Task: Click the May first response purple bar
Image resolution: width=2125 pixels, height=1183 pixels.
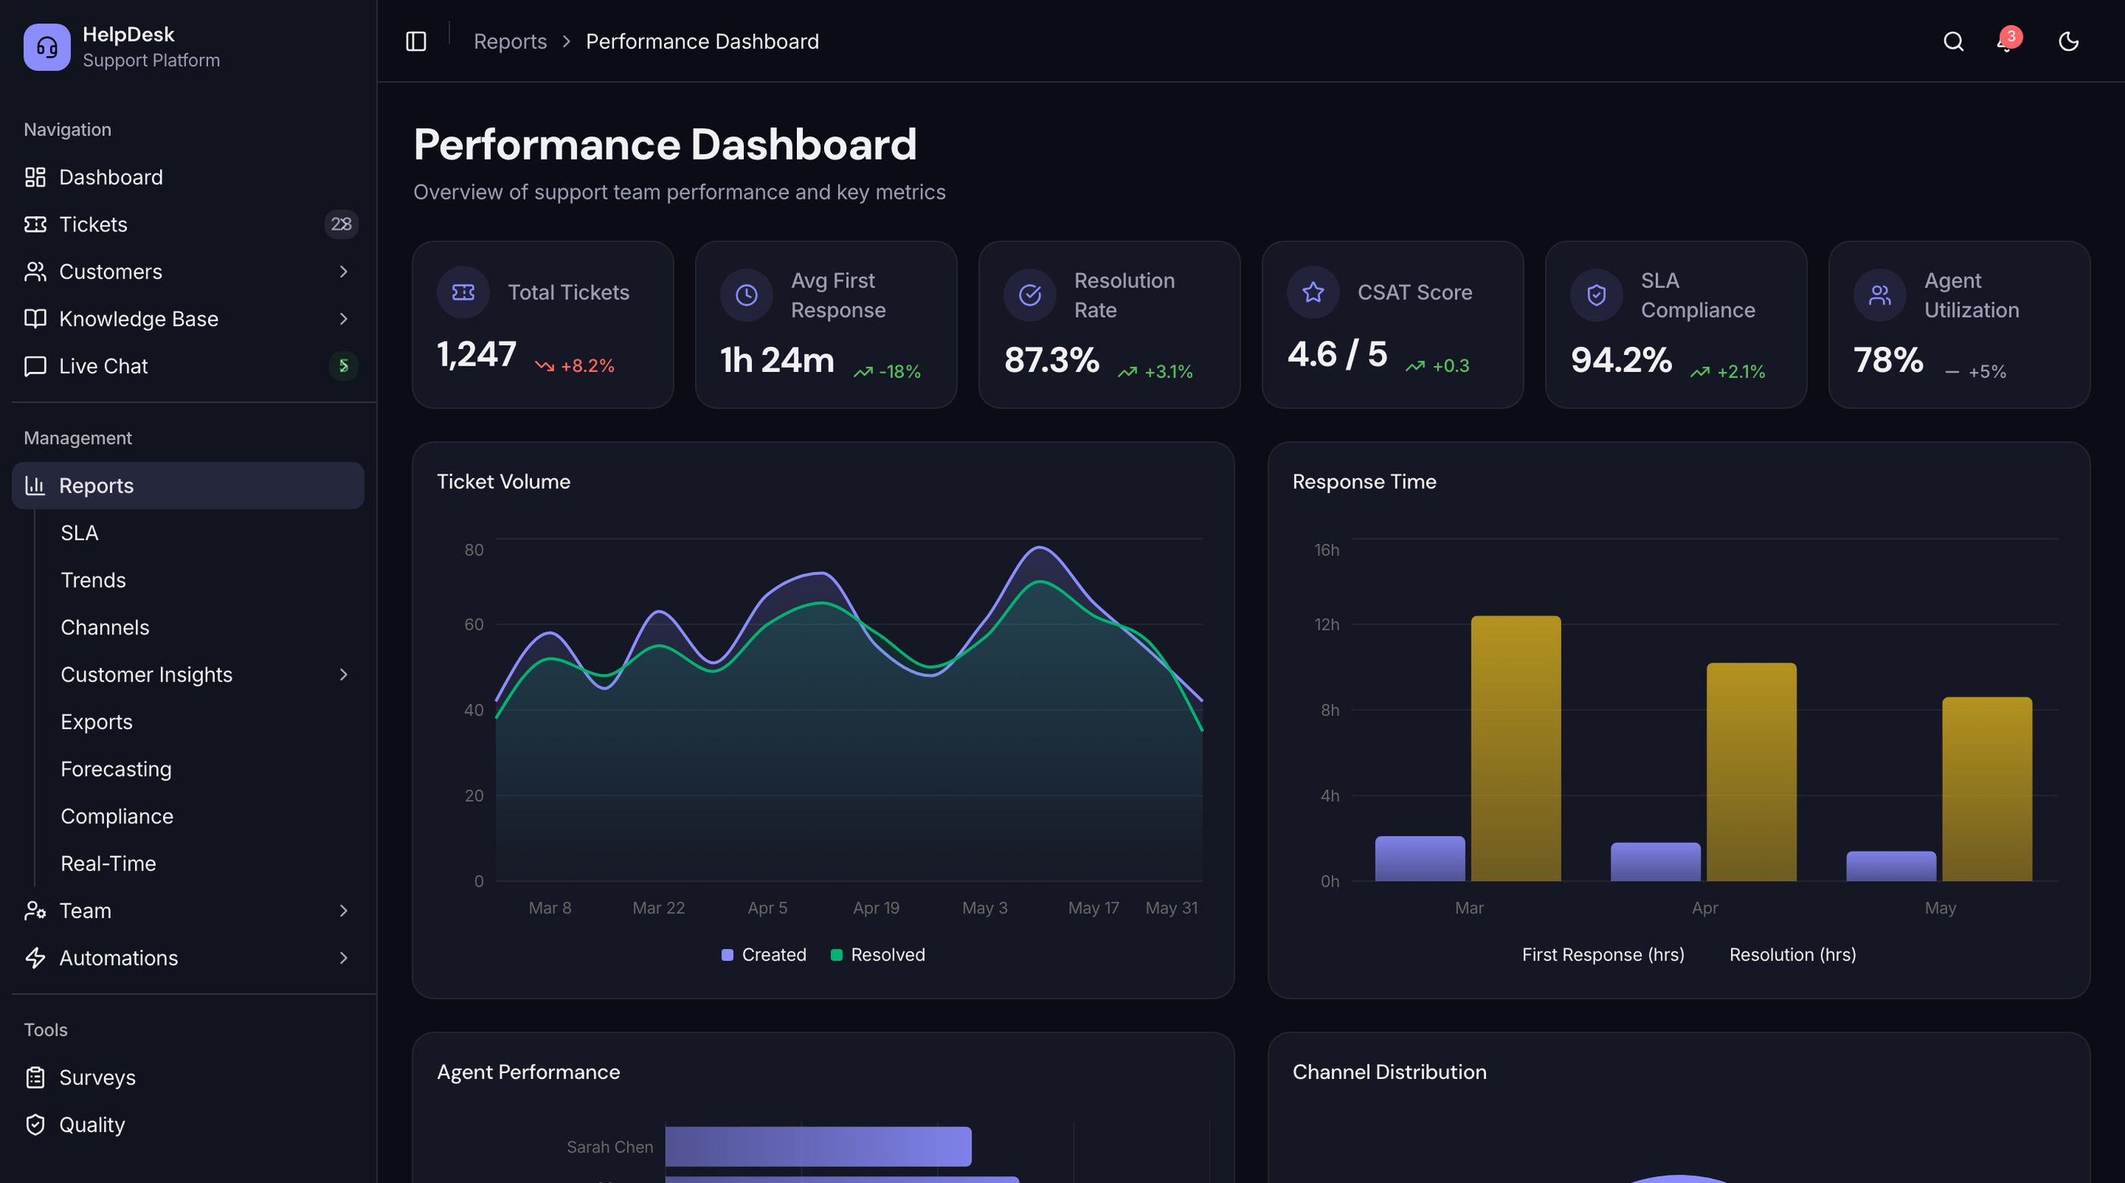Action: point(1890,867)
